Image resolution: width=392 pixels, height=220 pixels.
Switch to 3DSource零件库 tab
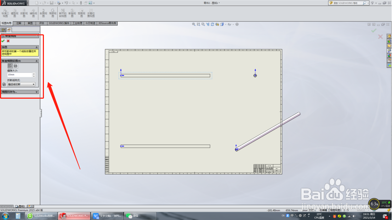click(x=107, y=23)
